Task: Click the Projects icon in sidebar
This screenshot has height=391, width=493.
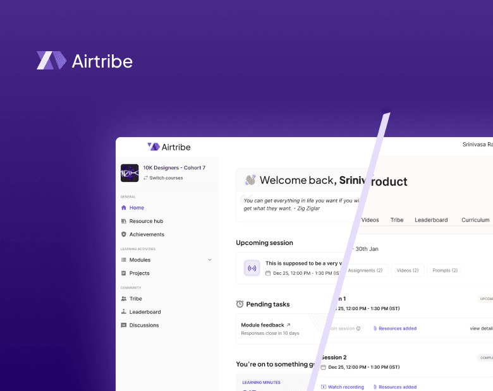Action: tap(123, 273)
